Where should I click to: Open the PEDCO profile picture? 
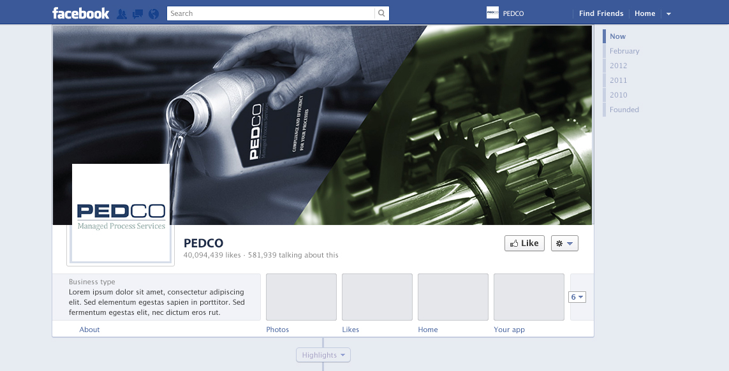(x=121, y=215)
